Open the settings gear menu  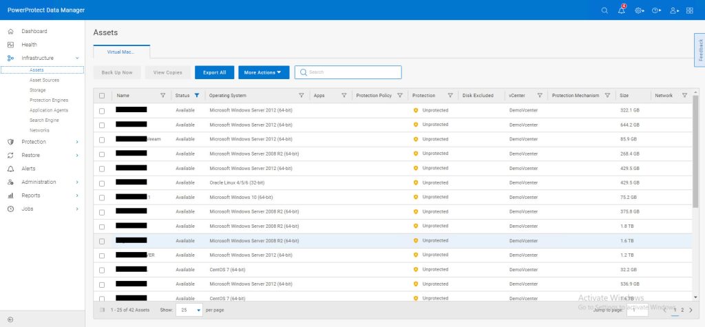[639, 10]
